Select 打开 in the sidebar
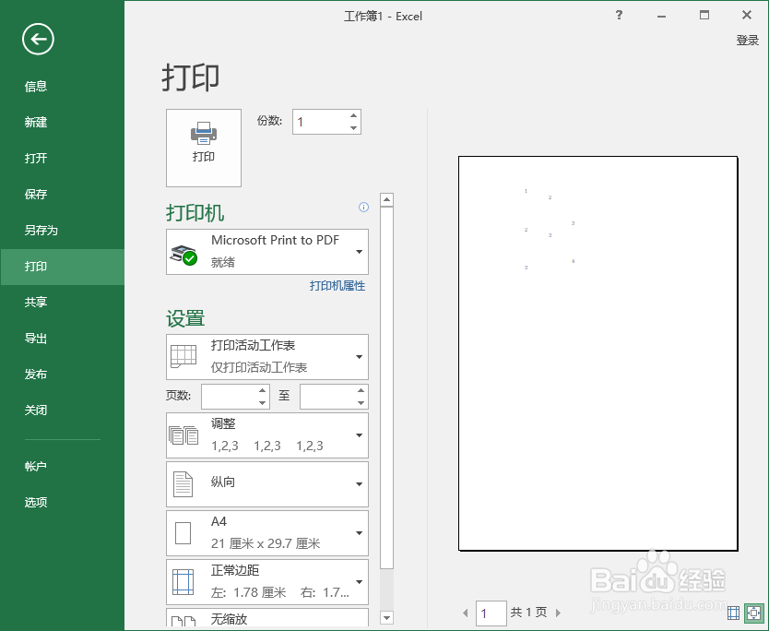 63,158
